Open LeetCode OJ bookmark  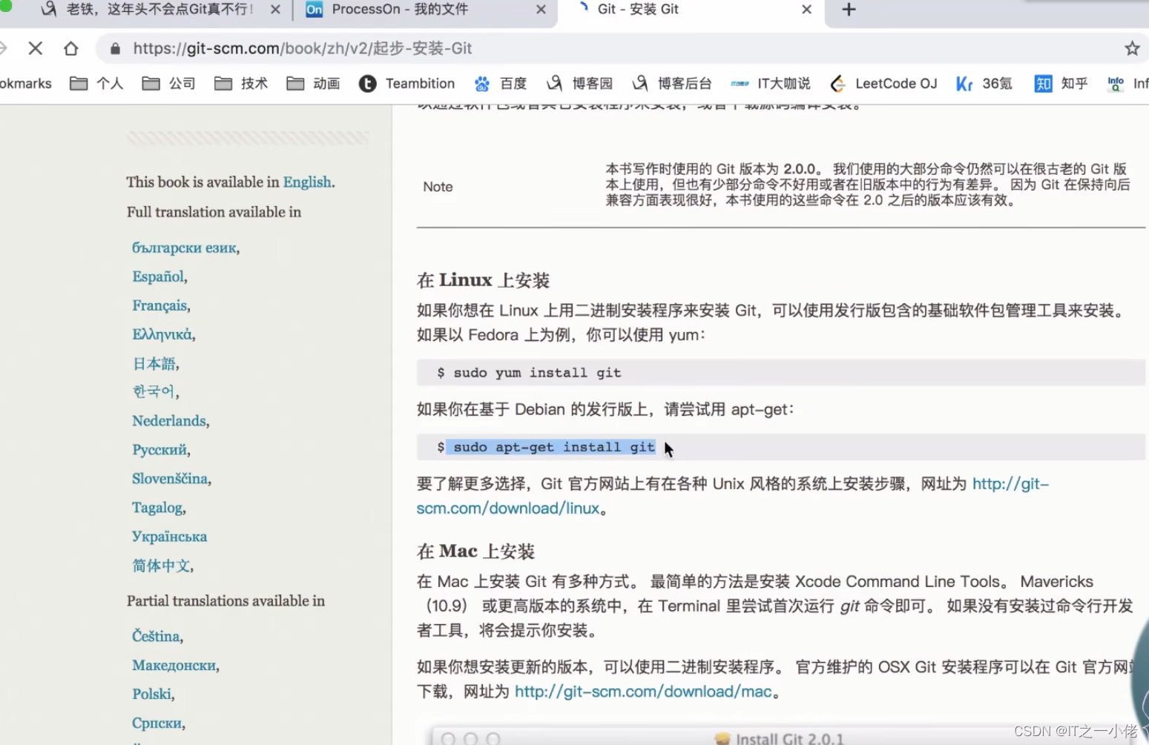point(883,84)
